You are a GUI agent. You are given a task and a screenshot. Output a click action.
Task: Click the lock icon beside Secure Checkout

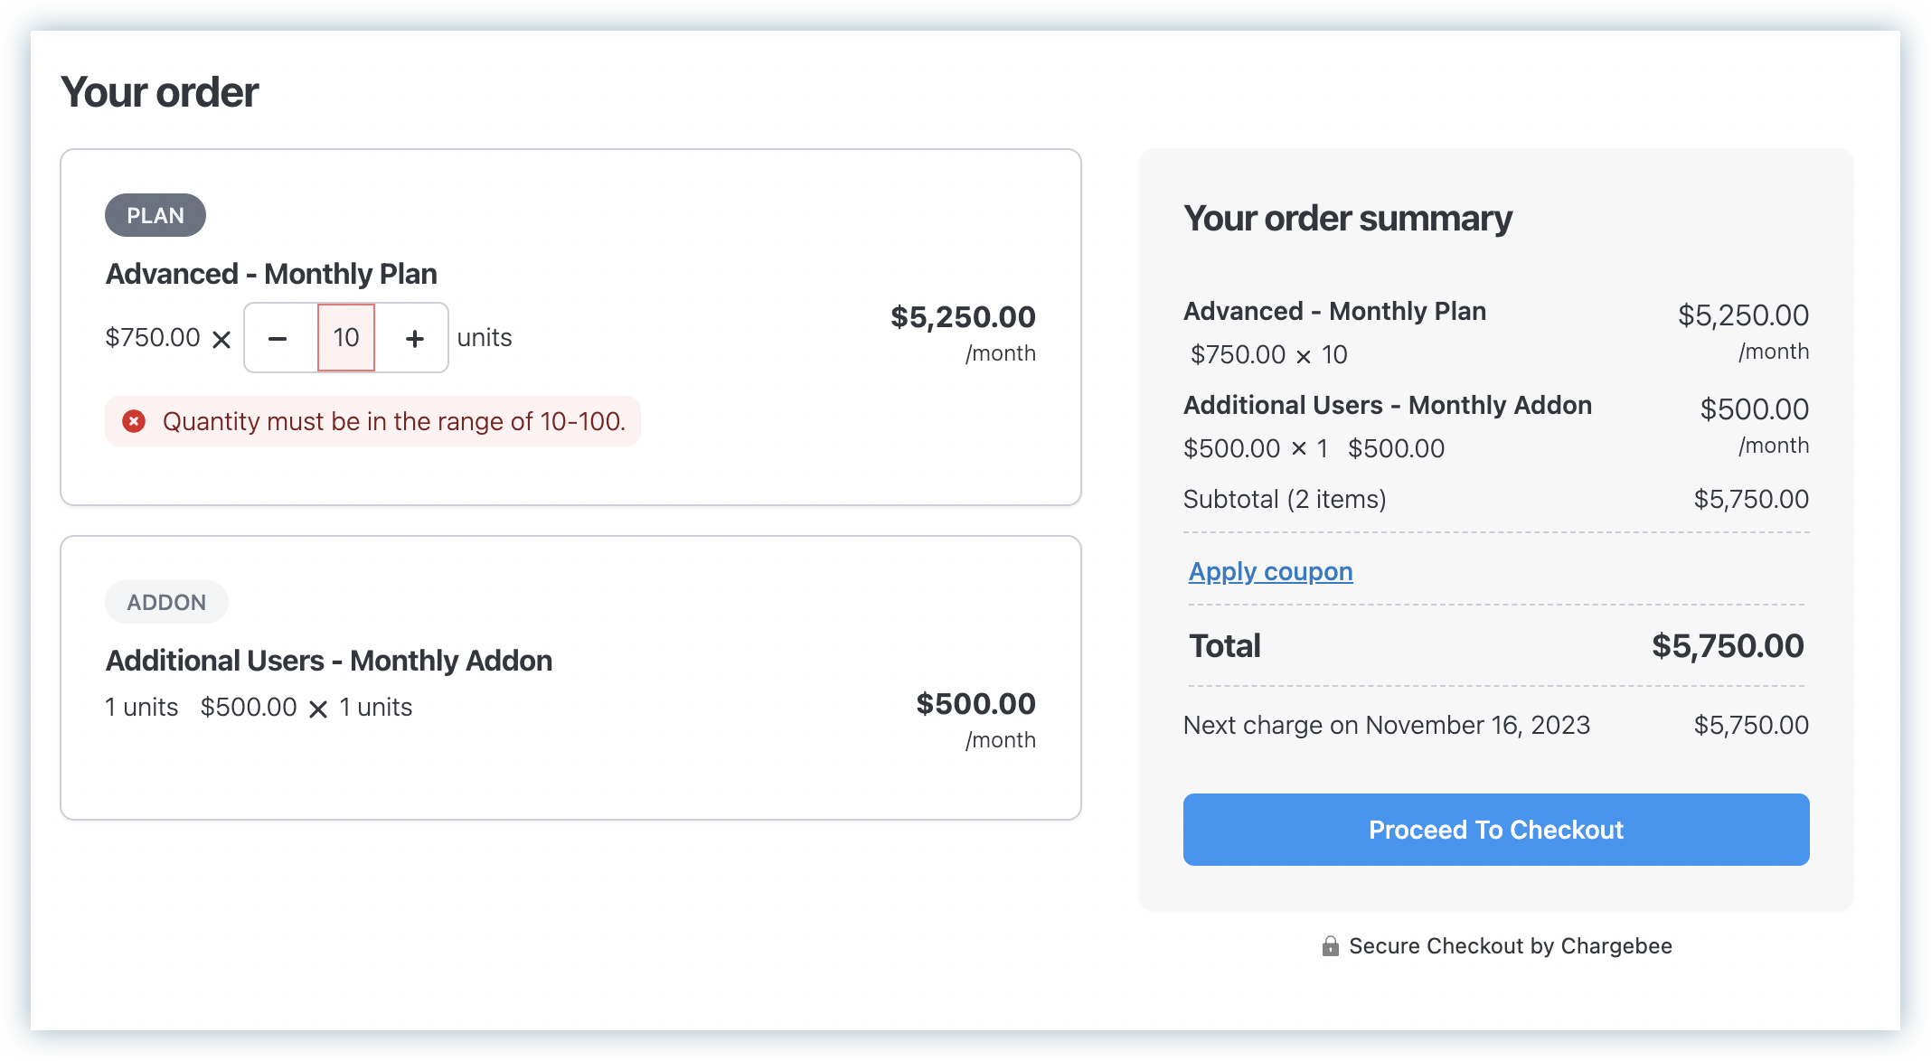[1330, 946]
